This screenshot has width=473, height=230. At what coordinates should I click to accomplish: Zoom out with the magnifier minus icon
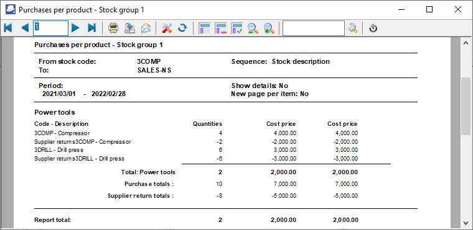tap(253, 29)
